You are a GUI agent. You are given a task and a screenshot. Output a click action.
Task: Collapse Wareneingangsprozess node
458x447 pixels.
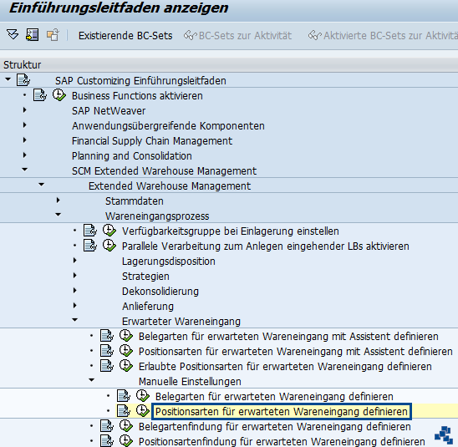click(59, 215)
